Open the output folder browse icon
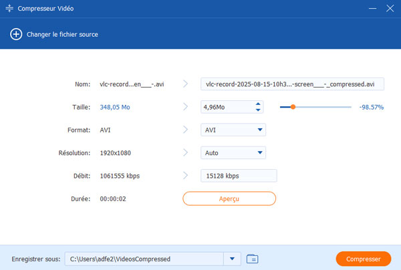Screen dimensions: 401x270 (252, 259)
